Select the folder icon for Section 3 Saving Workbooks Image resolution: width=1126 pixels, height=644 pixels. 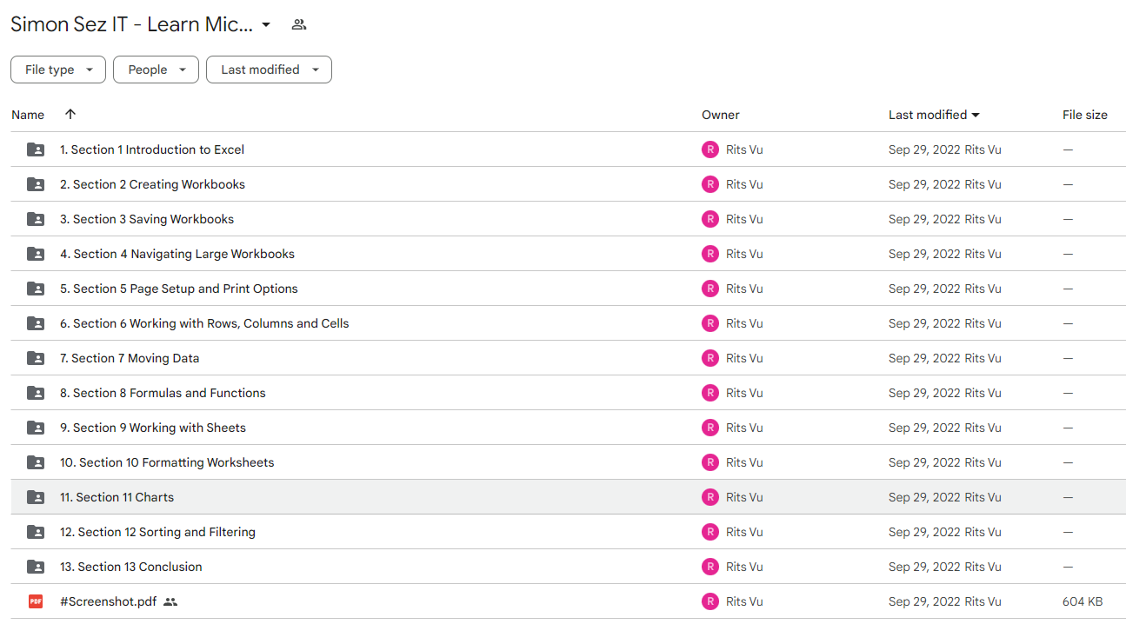tap(36, 219)
